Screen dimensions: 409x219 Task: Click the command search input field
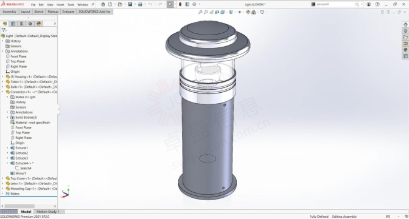click(x=335, y=4)
